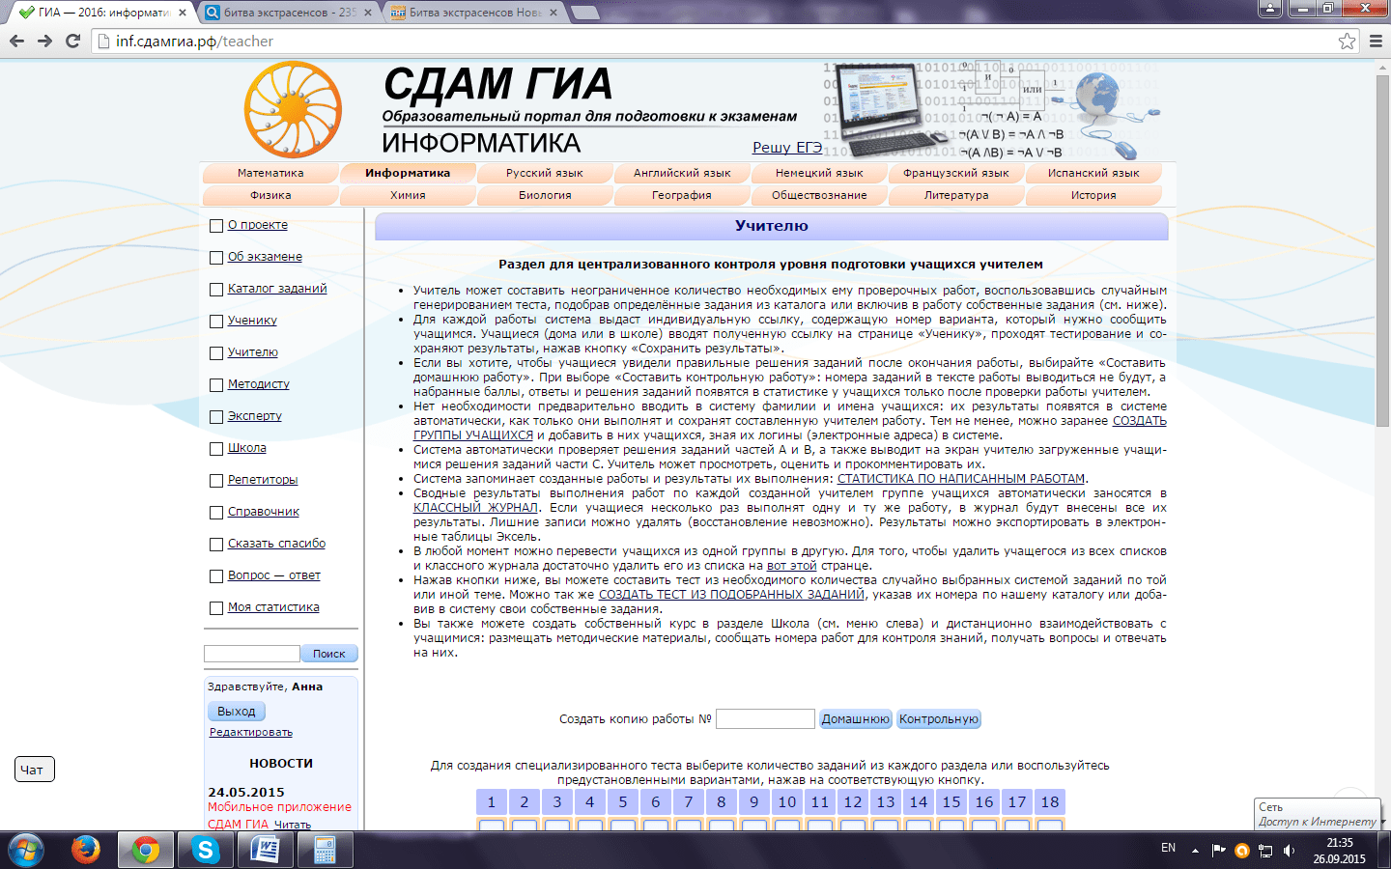Open the 'СТАТИСТИКА ПО НАПИСАННЫМ РАБОТАМ' link
Image resolution: width=1391 pixels, height=869 pixels.
click(961, 479)
